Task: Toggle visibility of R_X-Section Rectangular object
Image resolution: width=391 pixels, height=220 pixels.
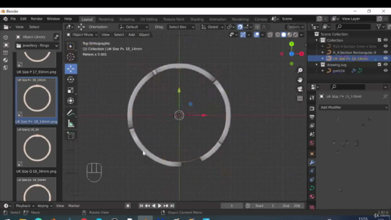Action: [386, 53]
